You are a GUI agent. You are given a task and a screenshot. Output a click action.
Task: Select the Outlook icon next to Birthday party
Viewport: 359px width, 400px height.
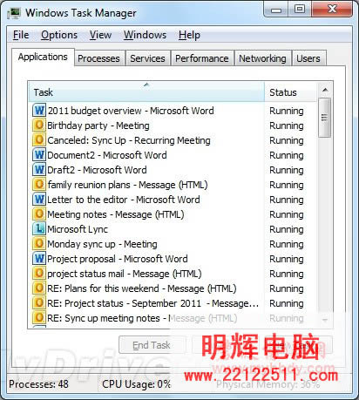tap(39, 125)
